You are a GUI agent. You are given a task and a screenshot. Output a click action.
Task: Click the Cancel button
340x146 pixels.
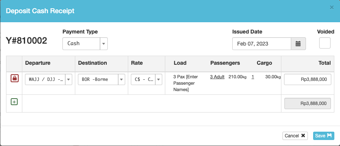tap(295, 135)
